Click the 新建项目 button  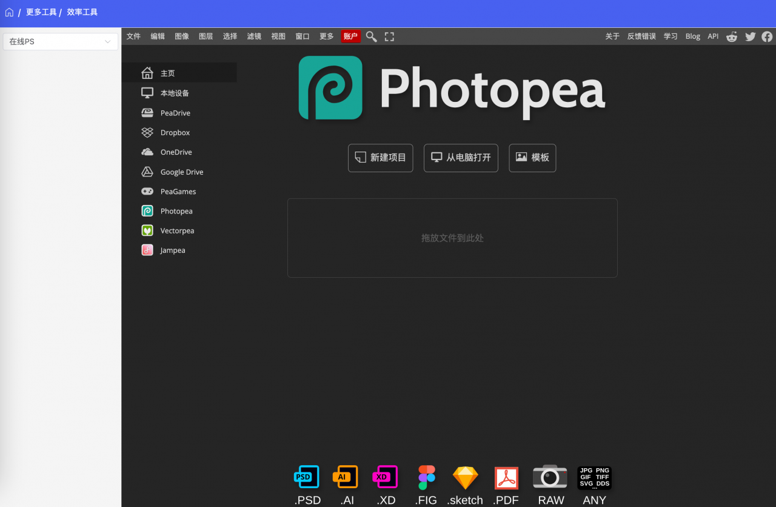(381, 158)
